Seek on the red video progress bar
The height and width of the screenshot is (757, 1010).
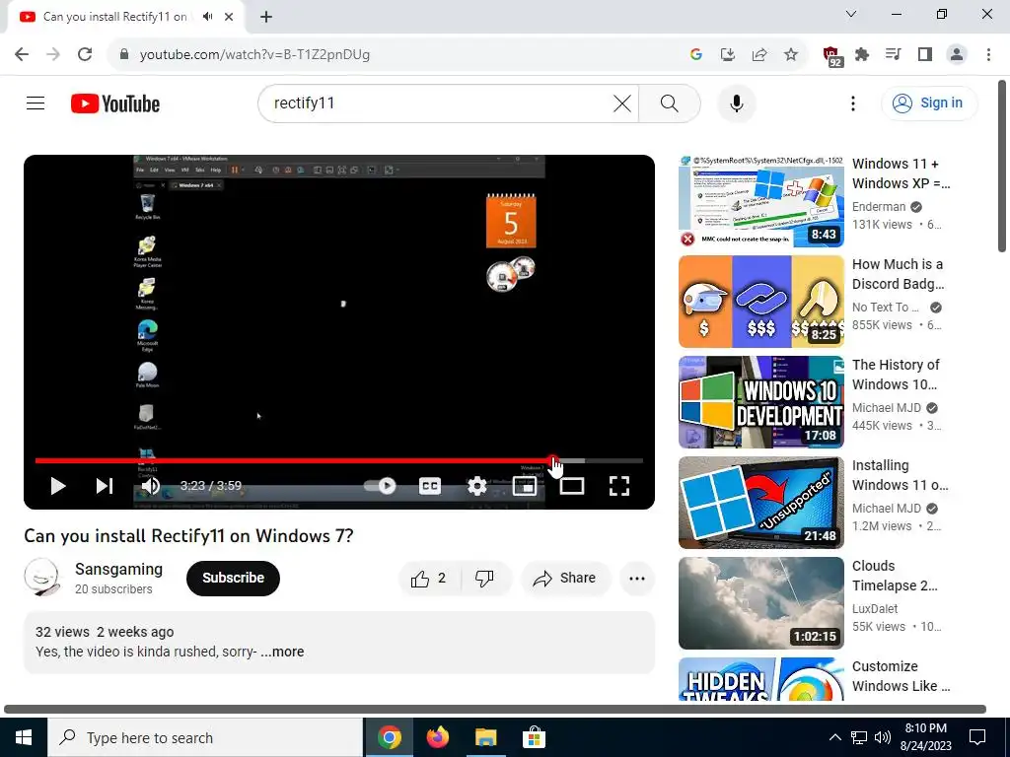tap(339, 461)
